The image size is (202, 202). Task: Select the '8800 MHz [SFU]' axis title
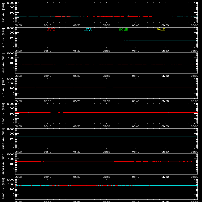4,164
